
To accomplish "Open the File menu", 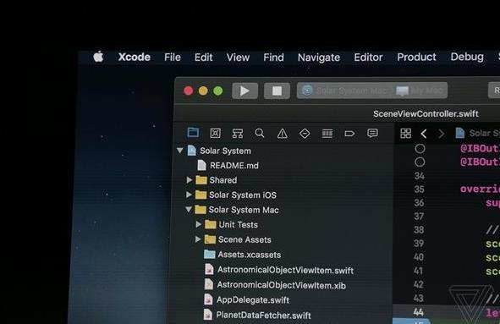I will click(x=173, y=58).
